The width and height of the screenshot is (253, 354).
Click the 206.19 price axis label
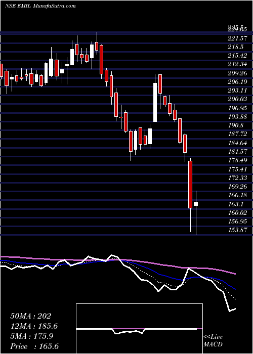click(237, 82)
